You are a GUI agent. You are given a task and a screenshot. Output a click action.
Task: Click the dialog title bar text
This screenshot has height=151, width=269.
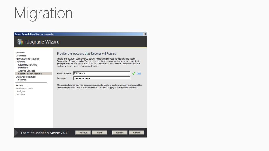click(x=34, y=34)
